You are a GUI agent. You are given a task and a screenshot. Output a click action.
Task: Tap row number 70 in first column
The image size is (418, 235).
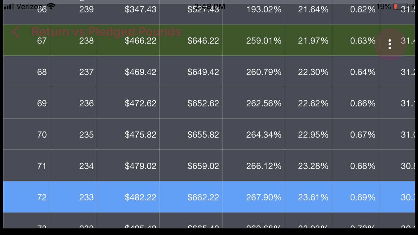click(42, 135)
